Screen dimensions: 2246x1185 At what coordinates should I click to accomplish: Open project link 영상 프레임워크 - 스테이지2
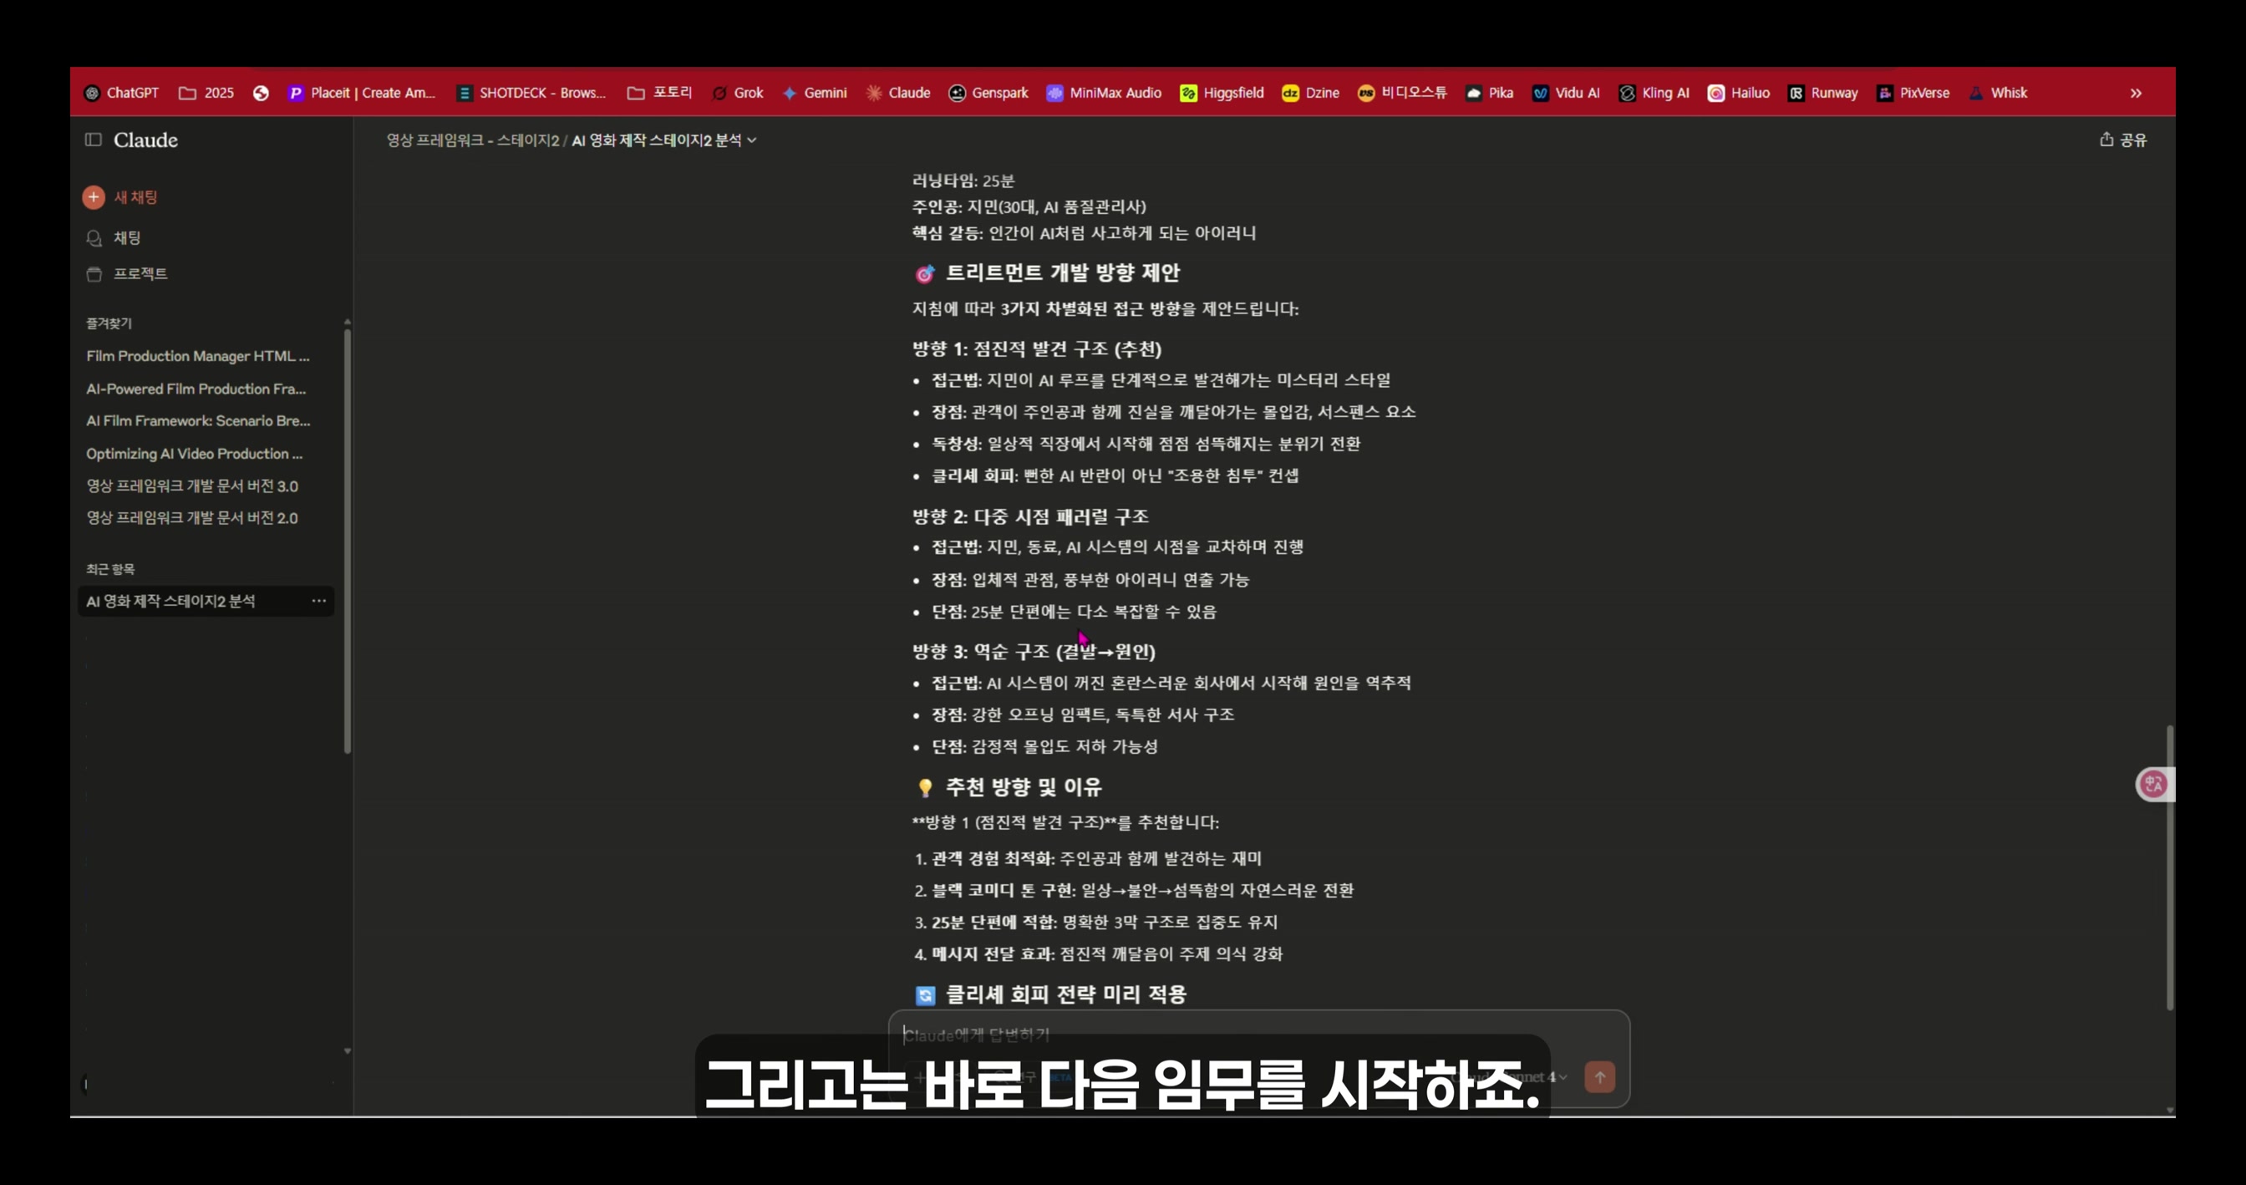click(473, 140)
